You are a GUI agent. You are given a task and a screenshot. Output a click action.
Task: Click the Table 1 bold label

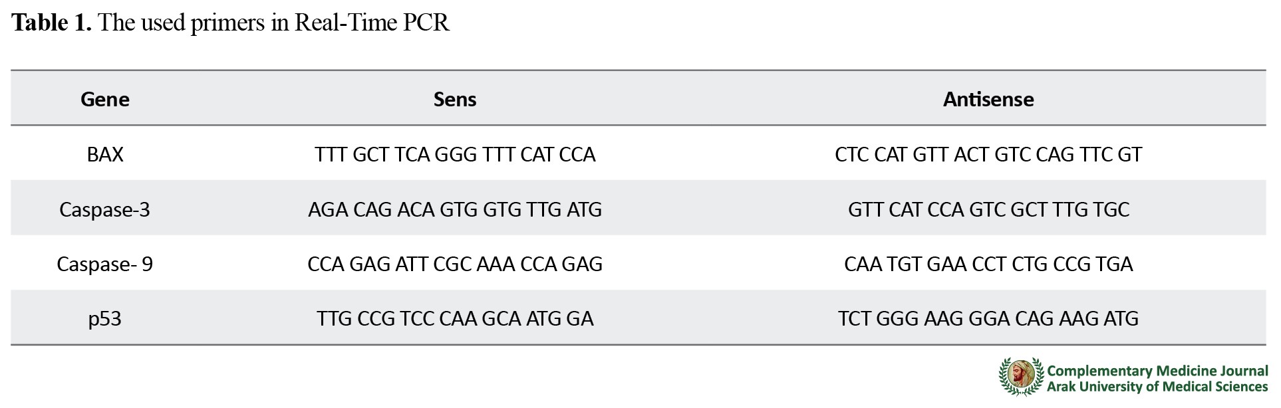click(x=51, y=23)
